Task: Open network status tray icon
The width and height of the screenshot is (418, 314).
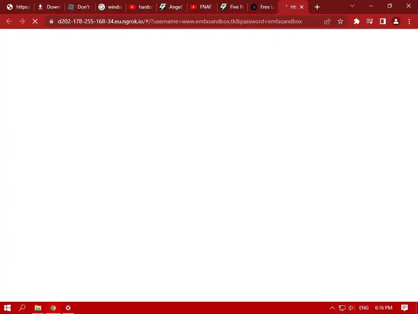Action: point(342,308)
